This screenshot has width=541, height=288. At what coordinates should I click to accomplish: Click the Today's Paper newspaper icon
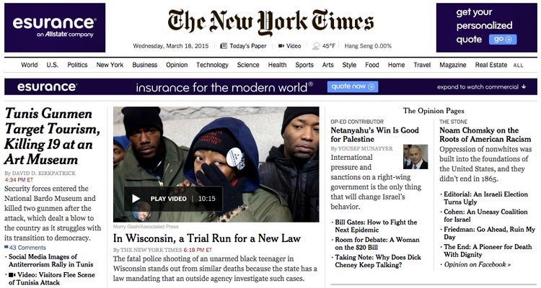(x=224, y=46)
